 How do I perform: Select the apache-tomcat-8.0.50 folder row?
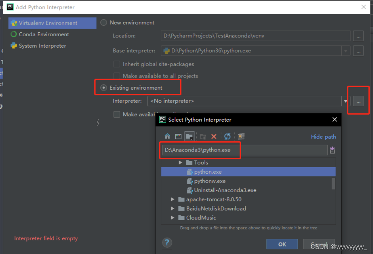pyautogui.click(x=248, y=199)
